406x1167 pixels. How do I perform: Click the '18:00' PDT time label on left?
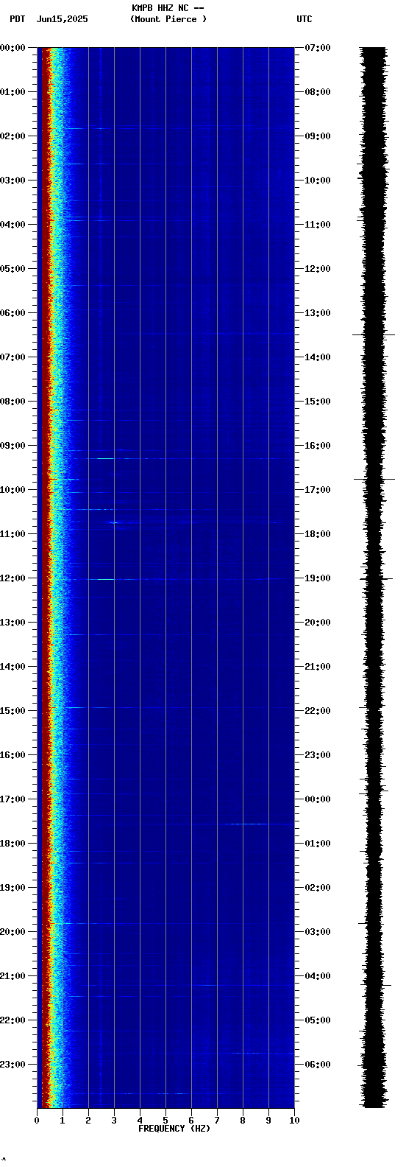tap(13, 844)
